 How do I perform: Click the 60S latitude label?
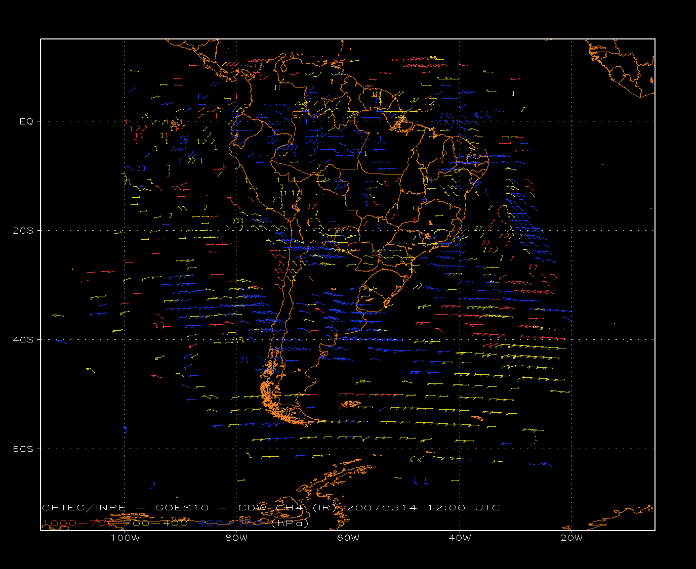point(23,449)
